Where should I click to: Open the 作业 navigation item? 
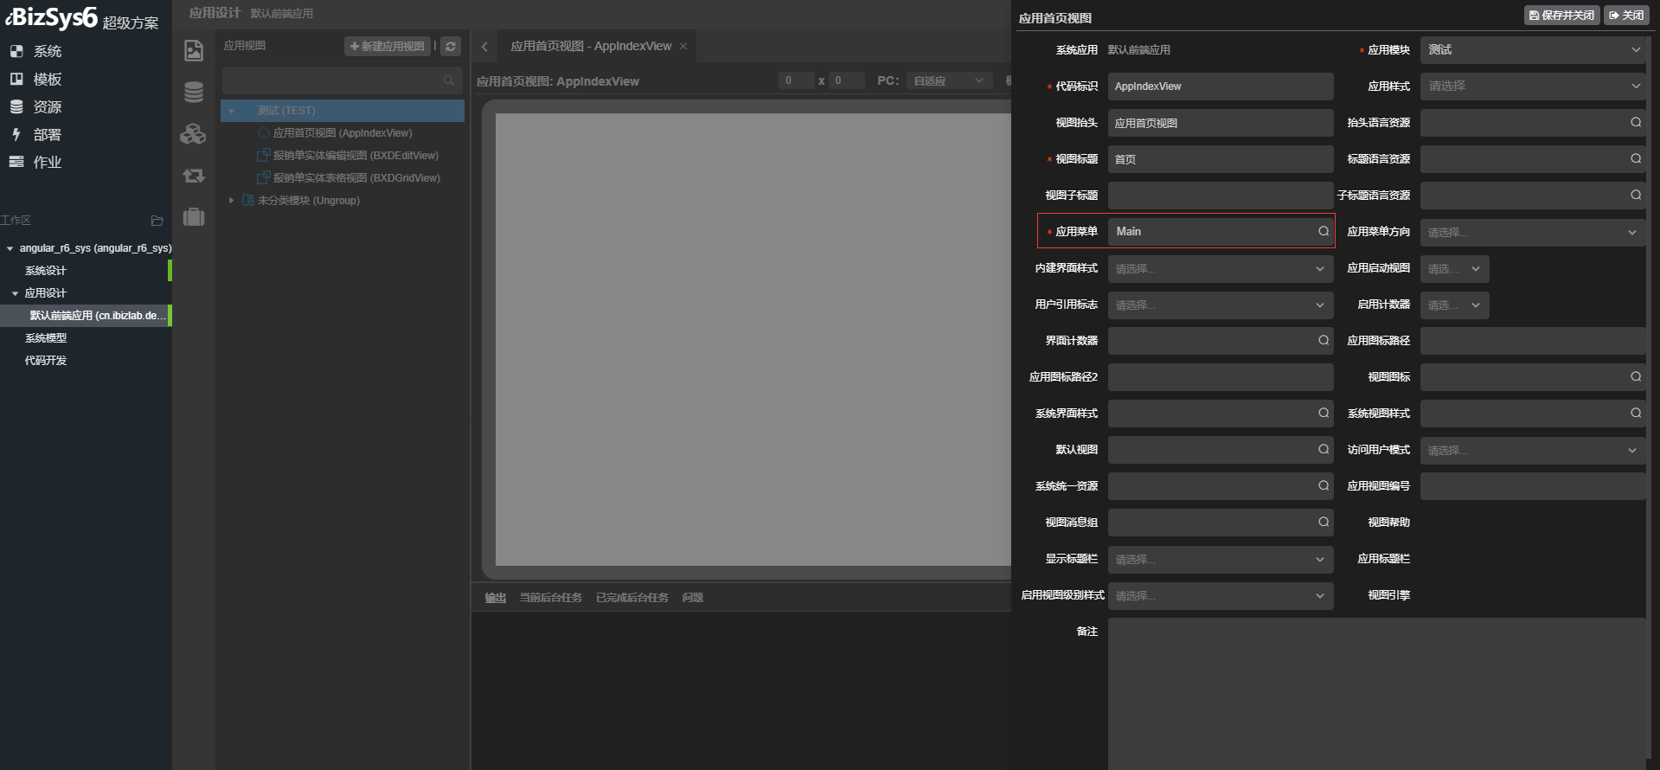click(35, 162)
